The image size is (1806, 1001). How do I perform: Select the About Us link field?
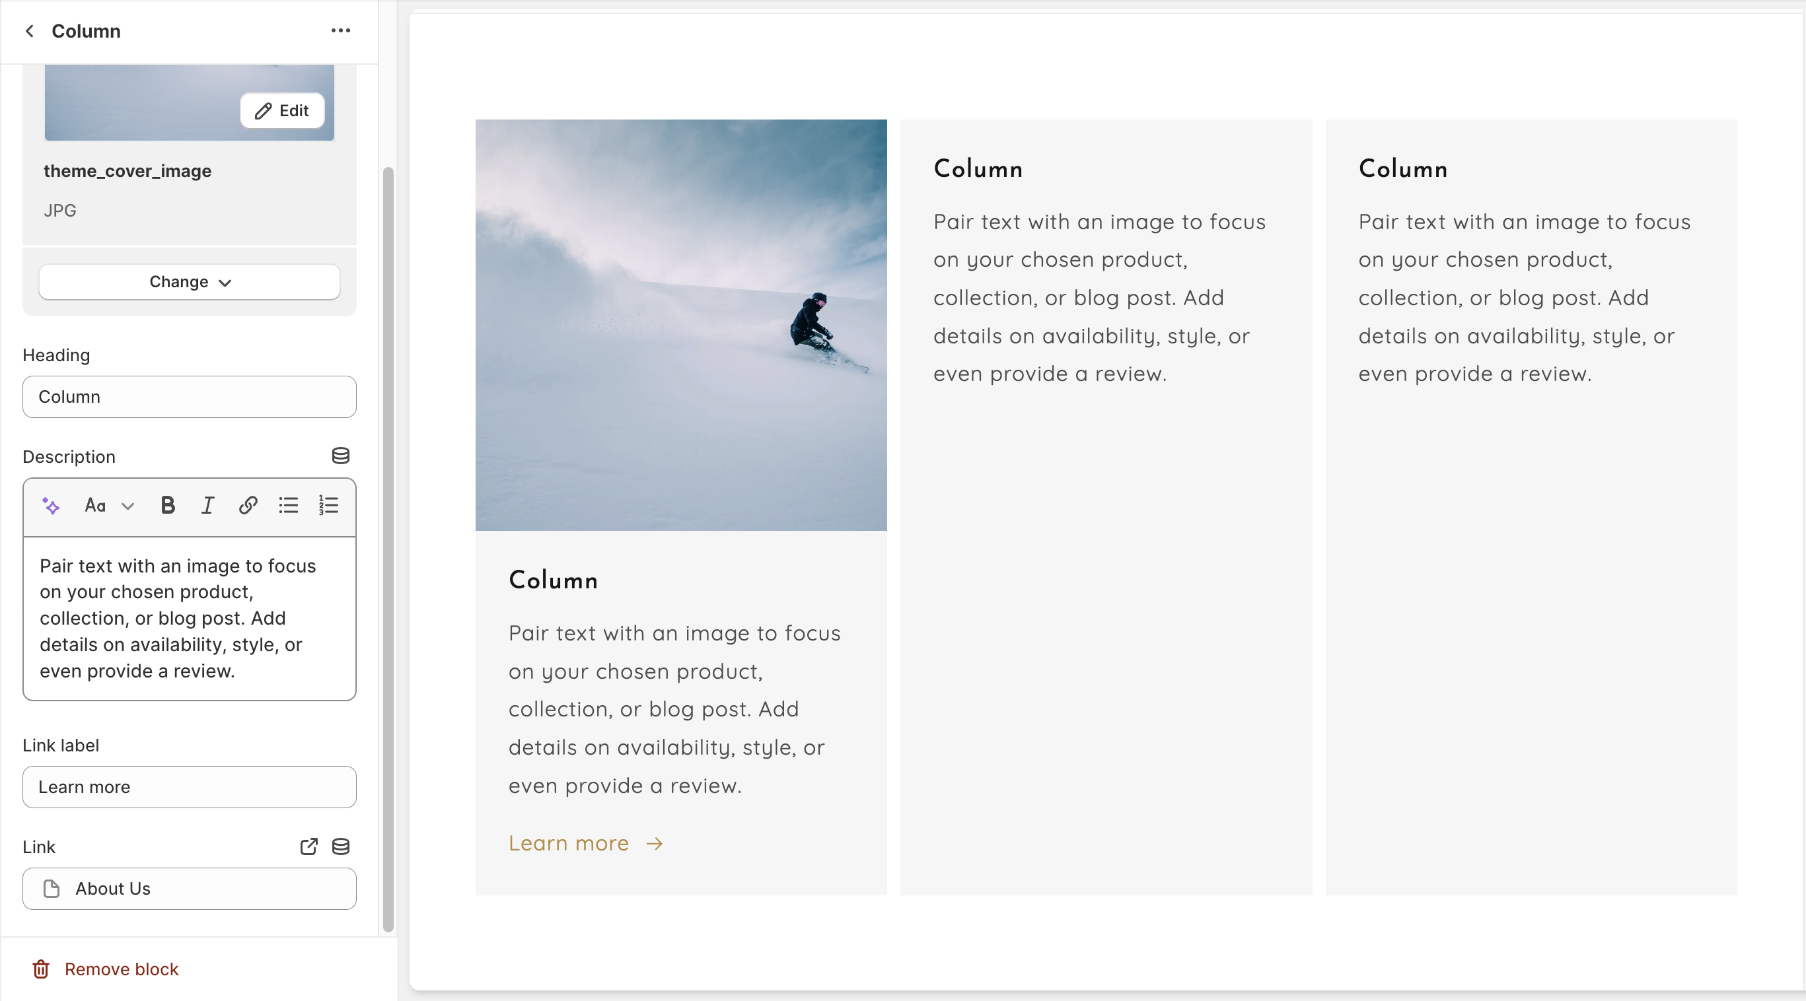click(x=190, y=889)
